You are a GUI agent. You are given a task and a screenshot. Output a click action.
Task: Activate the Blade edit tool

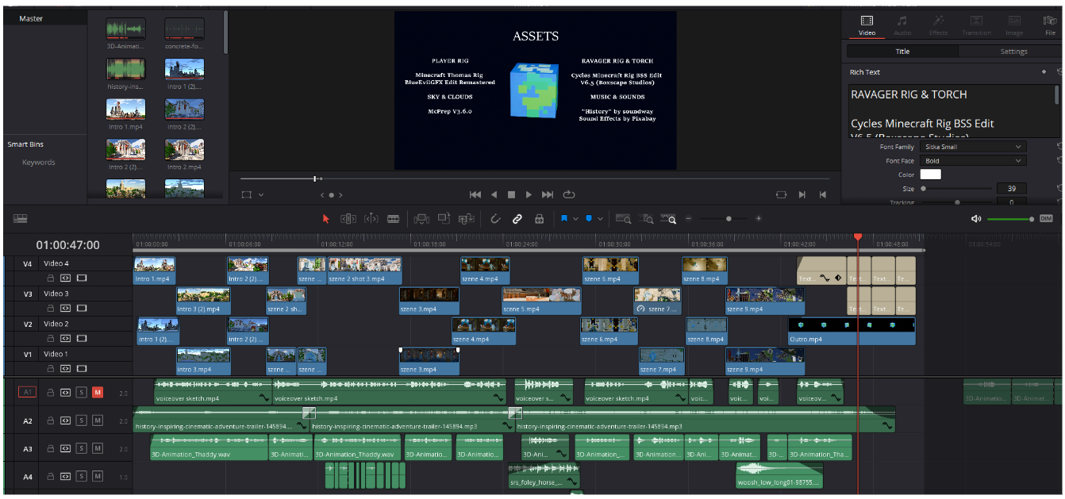click(x=393, y=219)
